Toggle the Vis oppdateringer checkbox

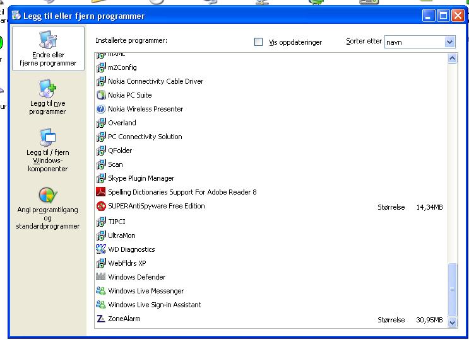click(x=258, y=42)
